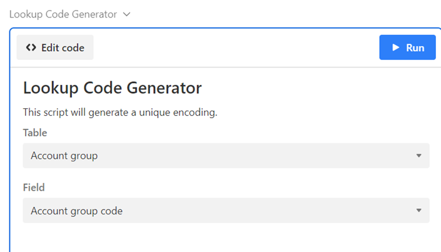Click the Field dropdown caret arrow

pyautogui.click(x=418, y=211)
